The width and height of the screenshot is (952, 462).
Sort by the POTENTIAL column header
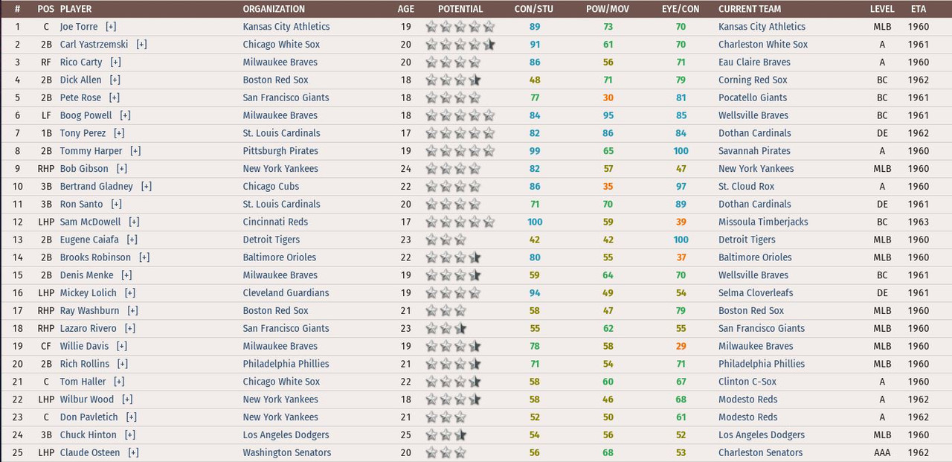tap(460, 9)
